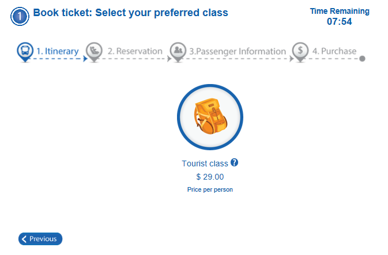Click the Time Remaining label

(340, 11)
